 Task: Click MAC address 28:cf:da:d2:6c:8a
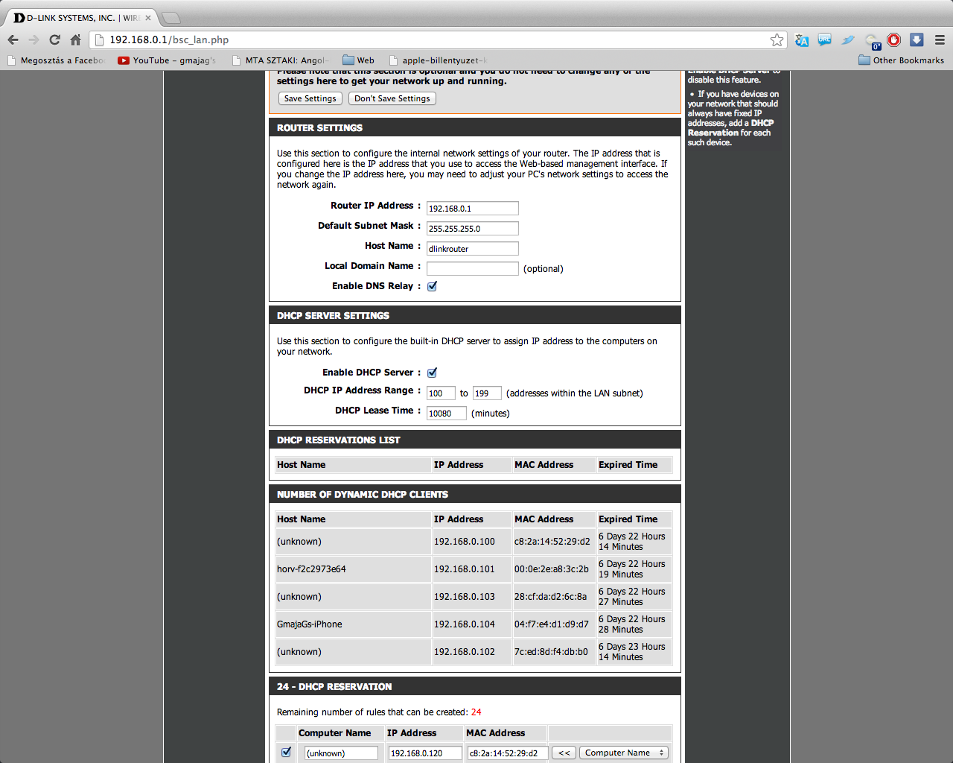point(550,597)
